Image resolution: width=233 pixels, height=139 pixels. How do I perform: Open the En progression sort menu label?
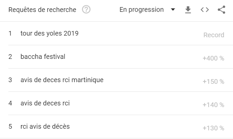pos(142,10)
